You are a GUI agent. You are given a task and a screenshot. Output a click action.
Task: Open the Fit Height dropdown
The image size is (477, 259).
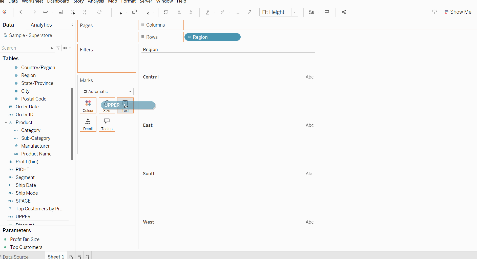click(295, 12)
